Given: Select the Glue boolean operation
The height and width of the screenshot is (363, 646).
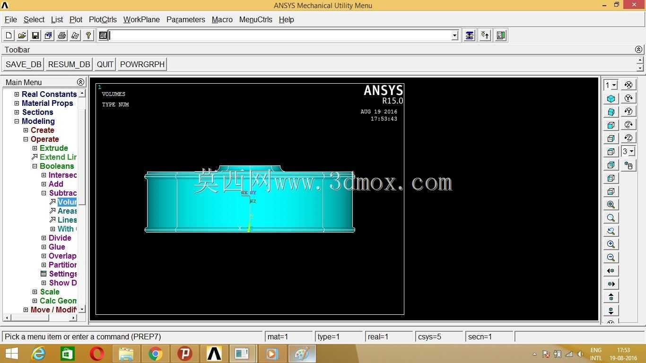Looking at the screenshot, I should [x=57, y=247].
